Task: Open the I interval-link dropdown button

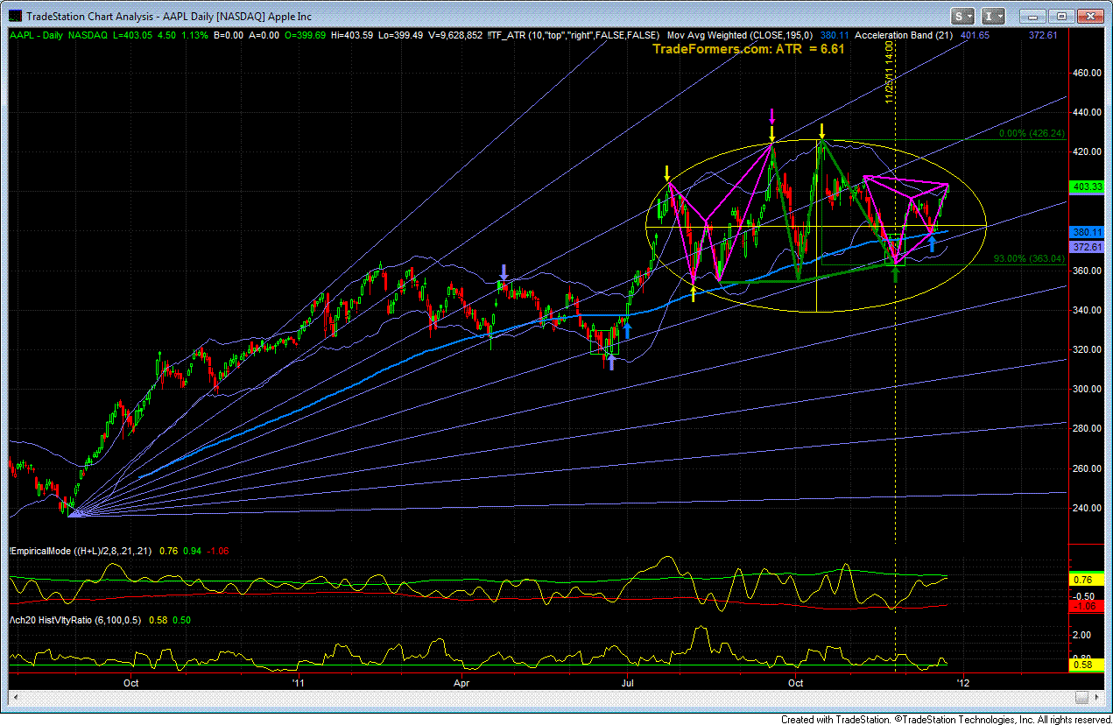Action: tap(993, 16)
